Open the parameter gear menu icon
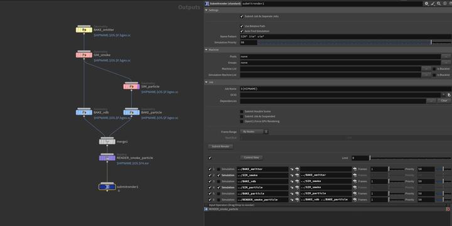Viewport: 452px width, 226px height. (427, 4)
